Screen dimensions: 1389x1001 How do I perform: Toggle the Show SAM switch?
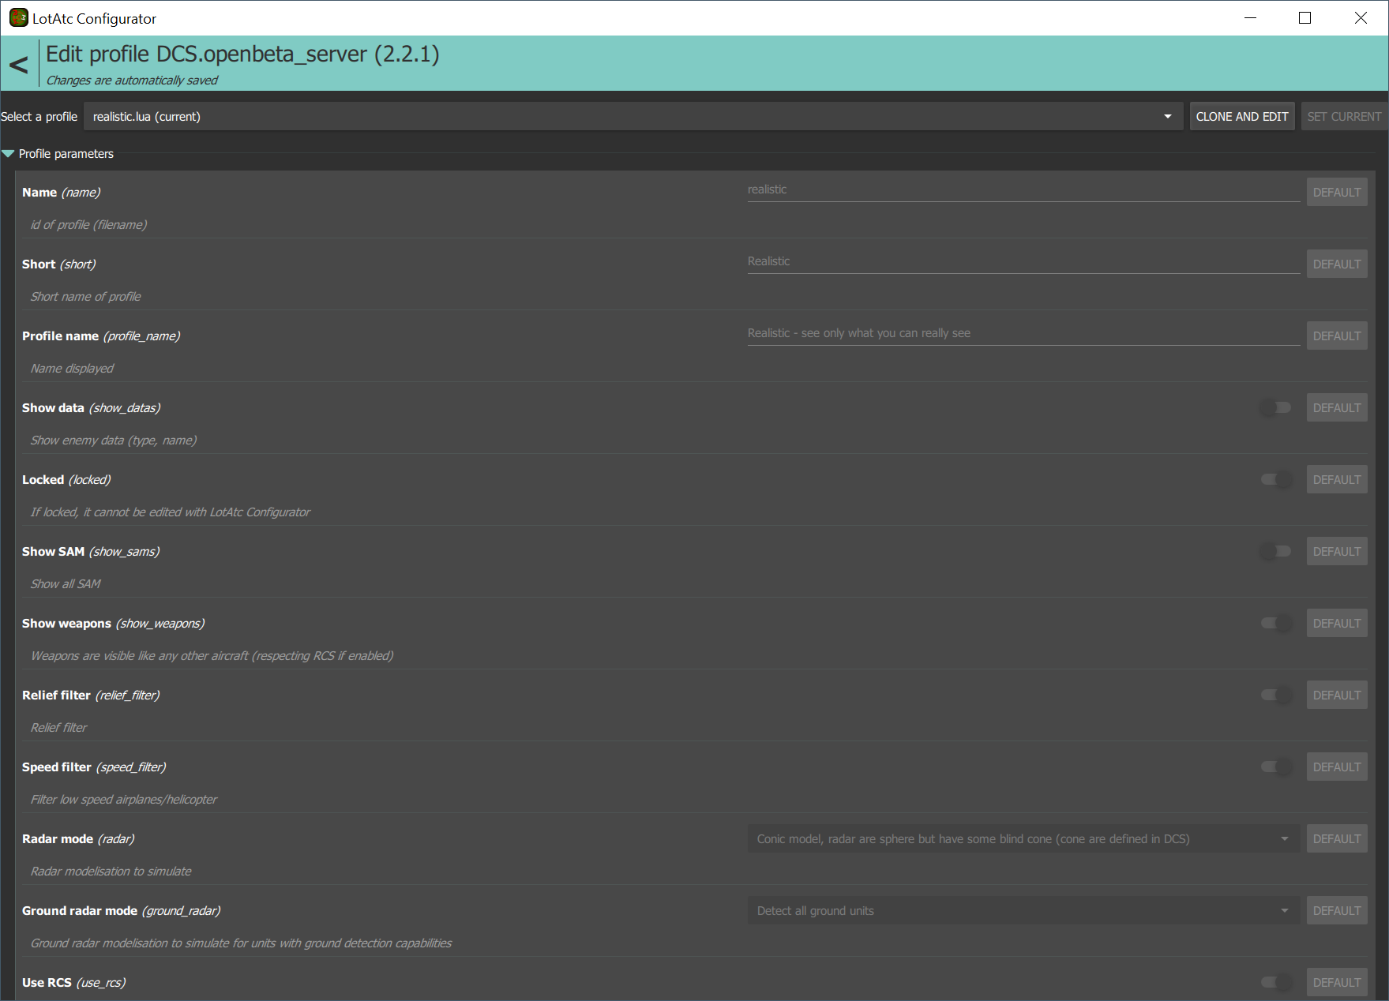coord(1276,552)
